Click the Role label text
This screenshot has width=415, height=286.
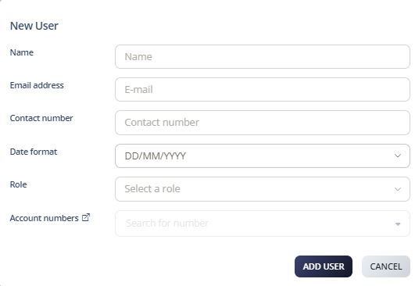tap(18, 184)
